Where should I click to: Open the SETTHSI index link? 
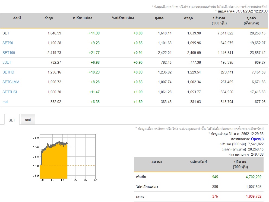click(10, 92)
